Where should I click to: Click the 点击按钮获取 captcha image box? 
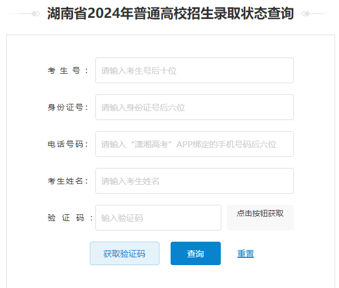(x=260, y=217)
